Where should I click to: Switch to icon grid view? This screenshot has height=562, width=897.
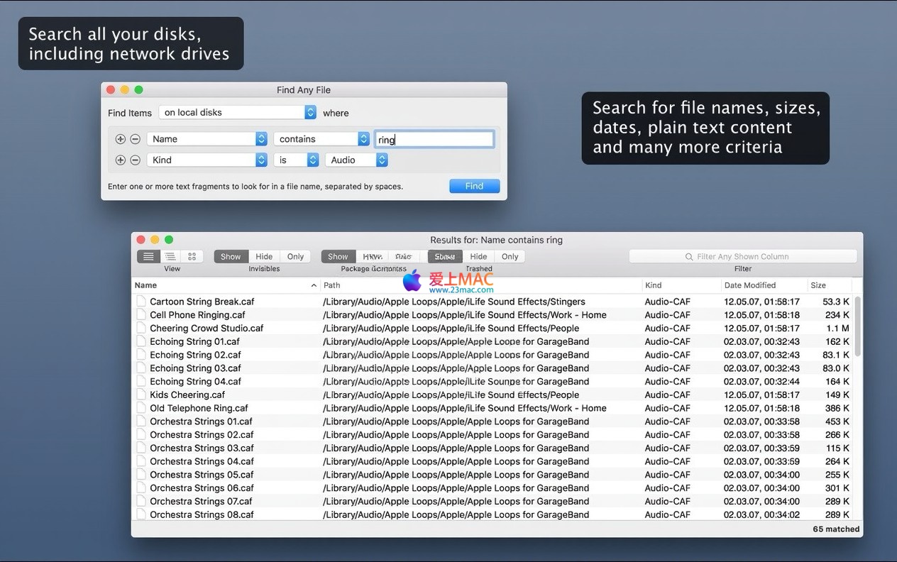192,257
